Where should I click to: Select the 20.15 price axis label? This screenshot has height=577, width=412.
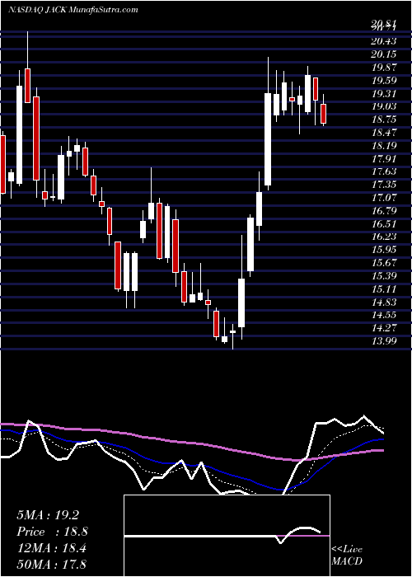(383, 54)
